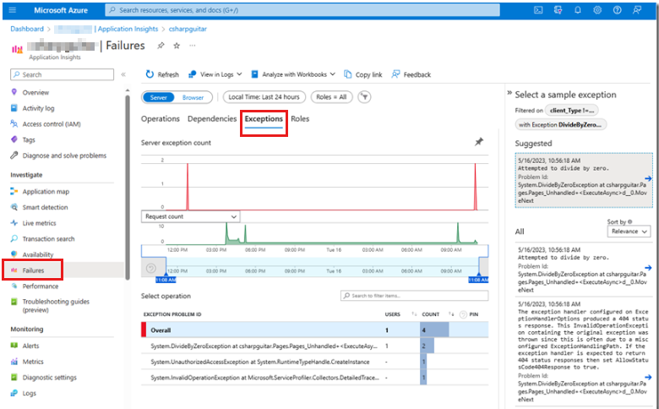This screenshot has height=409, width=659.
Task: Mark Failures page as favorite star
Action: click(177, 46)
